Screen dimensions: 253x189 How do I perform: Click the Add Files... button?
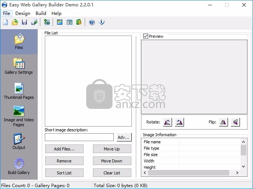tap(64, 149)
